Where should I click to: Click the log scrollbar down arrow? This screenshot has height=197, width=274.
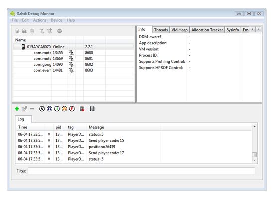255,160
